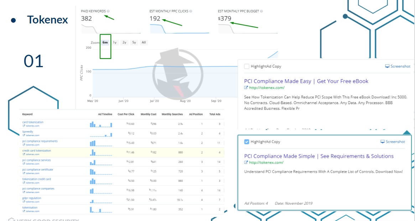Click Screenshot monitor icon on the top ad
The image size is (415, 221).
pos(388,66)
